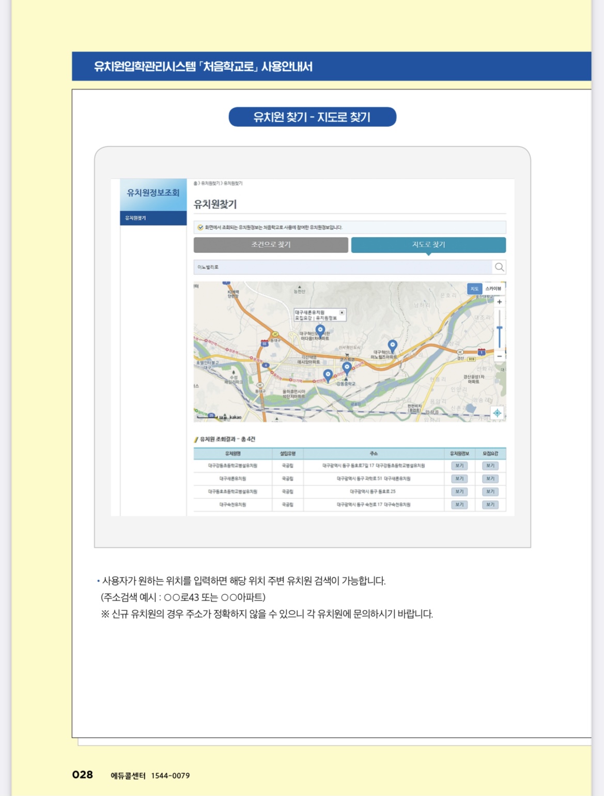View 모집요강 for 대구숙천유치원 row

490,504
